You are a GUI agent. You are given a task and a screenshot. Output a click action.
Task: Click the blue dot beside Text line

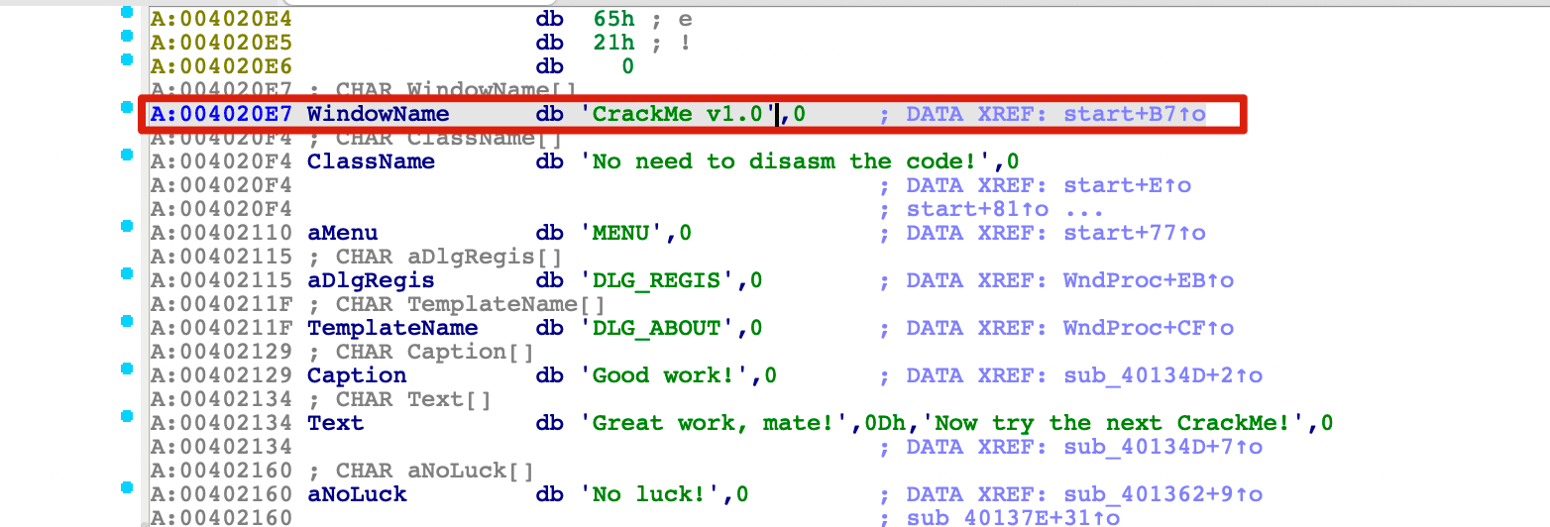125,416
